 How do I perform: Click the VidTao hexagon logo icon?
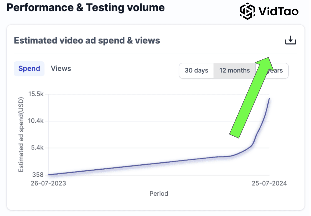[x=247, y=11]
